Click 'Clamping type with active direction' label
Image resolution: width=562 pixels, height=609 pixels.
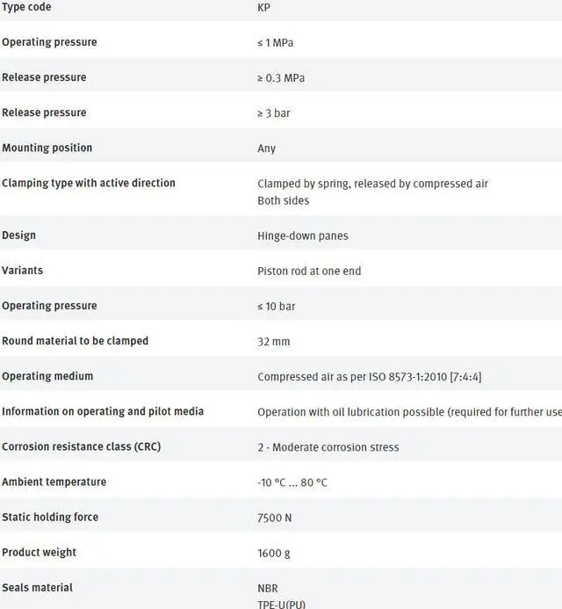tap(89, 183)
